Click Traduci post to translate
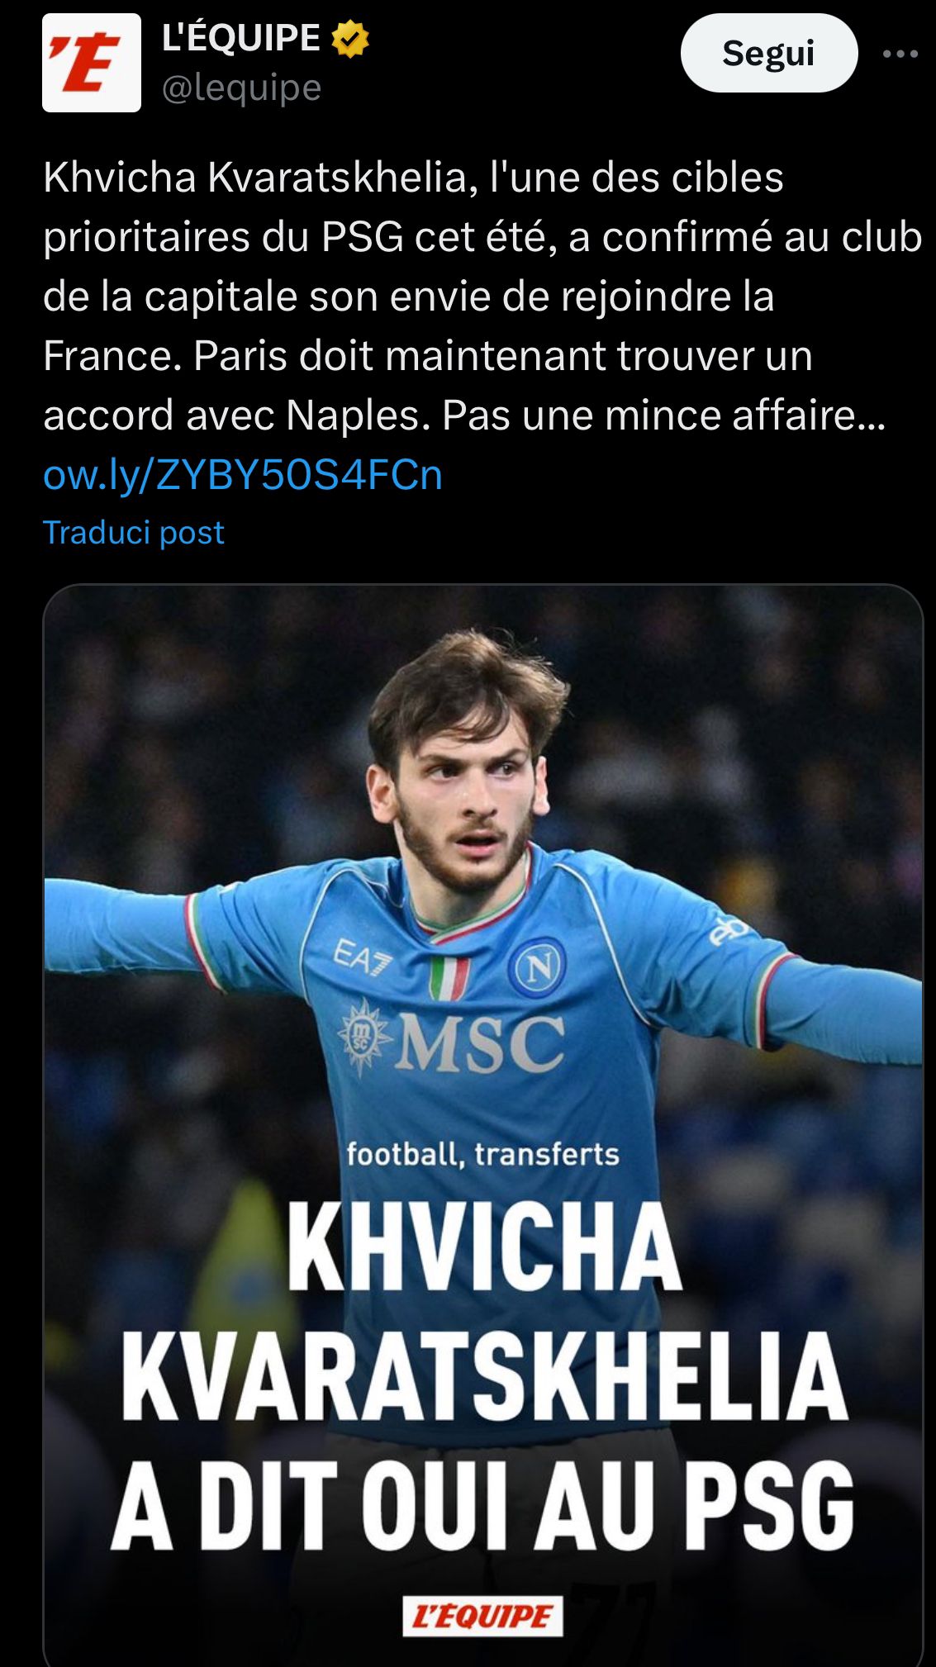 134,533
